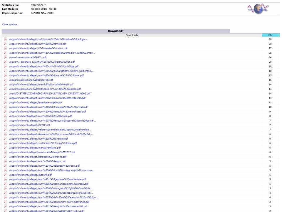The image size is (282, 212).
Task: Open num 206 una bella tavola.pdf
Action: tap(47, 98)
